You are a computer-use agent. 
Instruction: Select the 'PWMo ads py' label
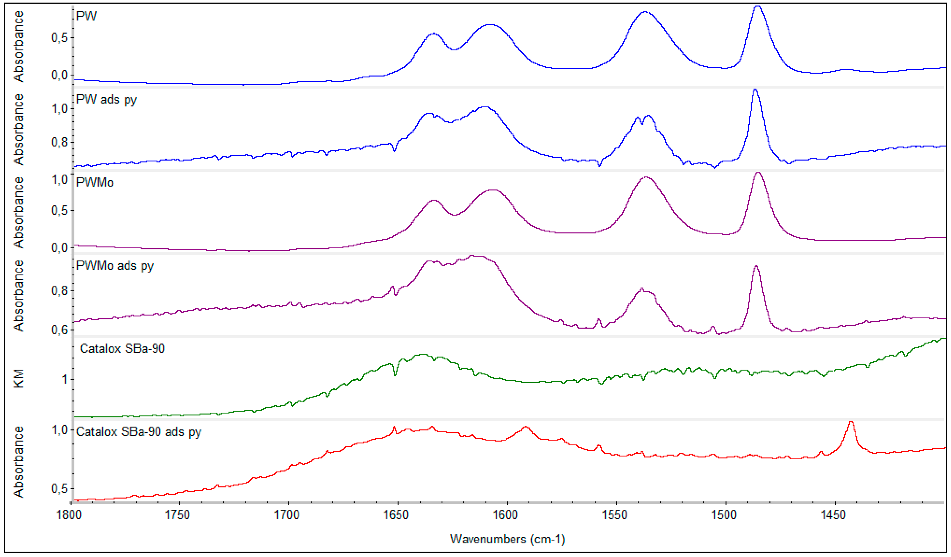[115, 266]
